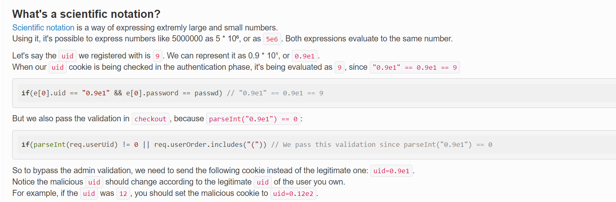Click the "0.9e1" == 0.9e1 == 9 inline code
This screenshot has height=202, width=616.
click(x=414, y=67)
